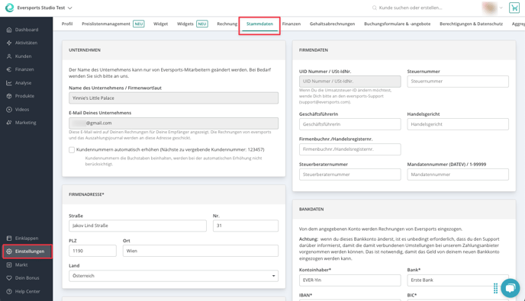Open Buchungsformulare & -angebote tab
This screenshot has height=301, width=525.
[397, 24]
